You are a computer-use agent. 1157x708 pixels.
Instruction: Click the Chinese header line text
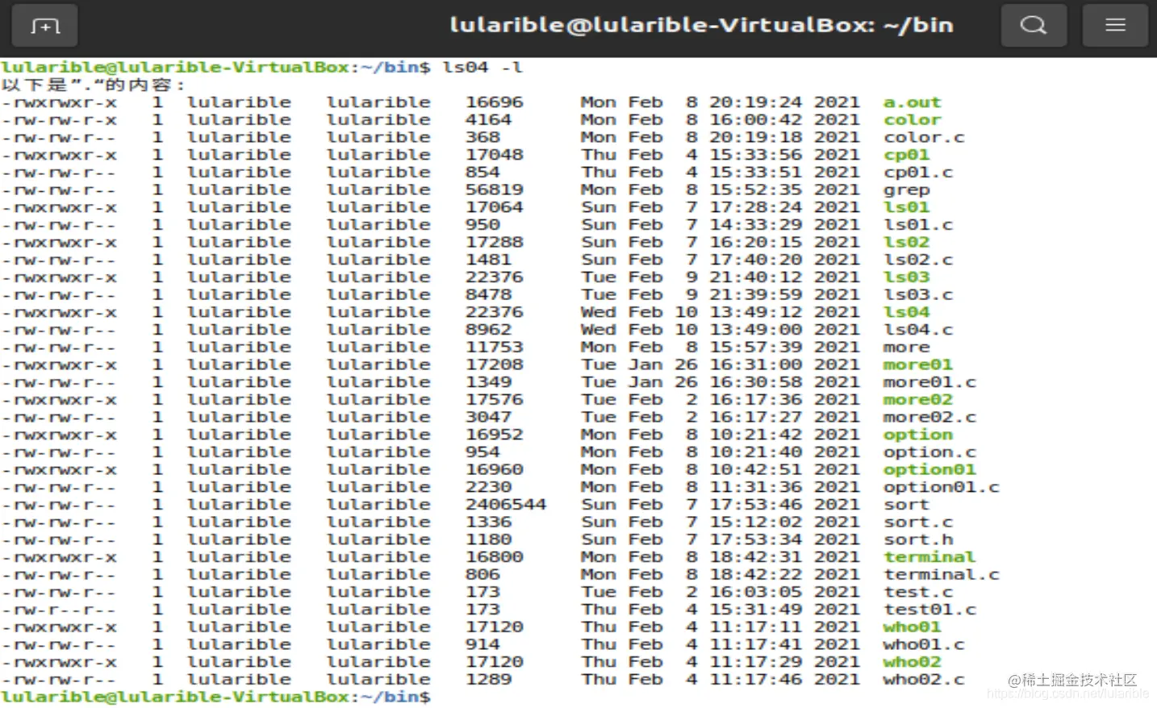[94, 85]
